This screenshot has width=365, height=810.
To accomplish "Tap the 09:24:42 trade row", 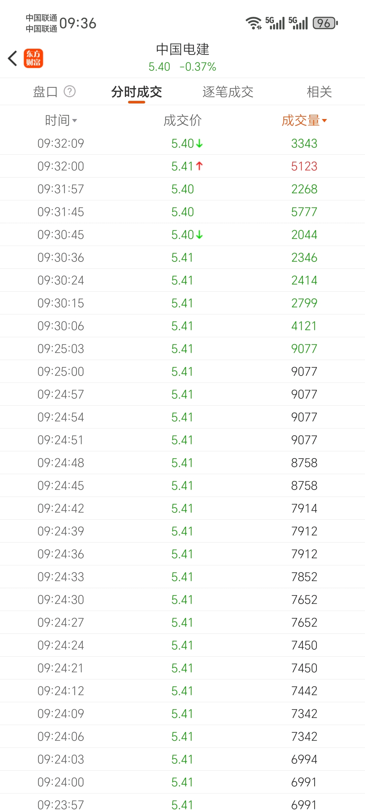I will tap(182, 508).
